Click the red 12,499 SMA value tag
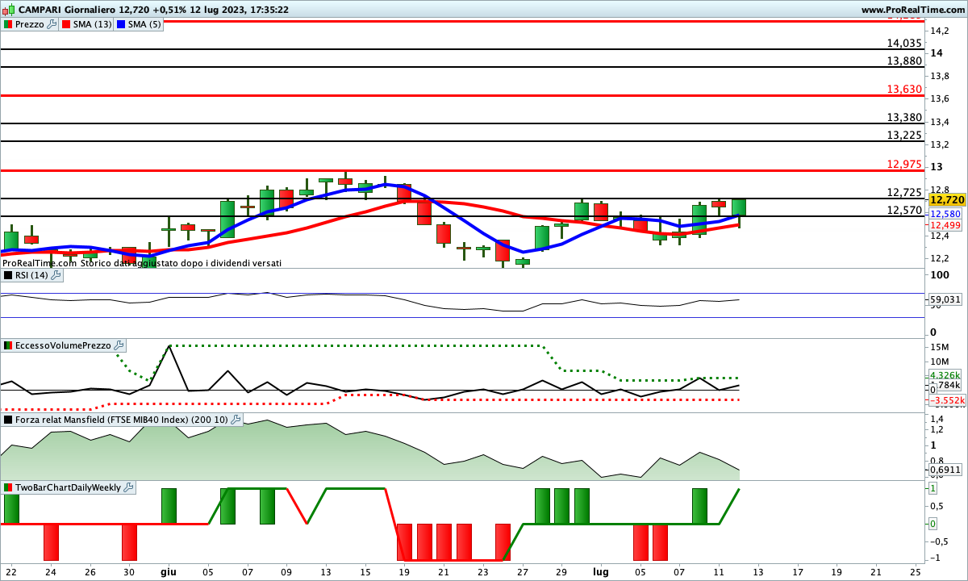968x581 pixels. 945,225
